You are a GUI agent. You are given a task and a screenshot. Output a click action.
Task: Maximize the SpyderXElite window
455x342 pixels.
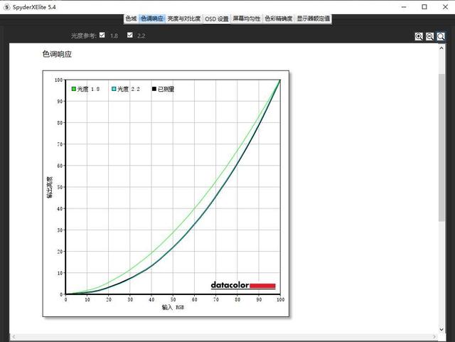pos(424,7)
